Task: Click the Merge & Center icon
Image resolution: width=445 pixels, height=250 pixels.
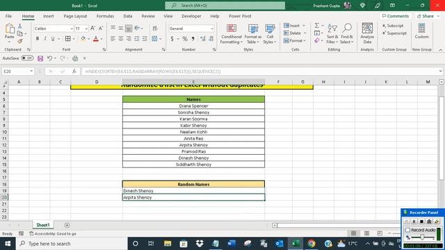Action: tap(154, 39)
